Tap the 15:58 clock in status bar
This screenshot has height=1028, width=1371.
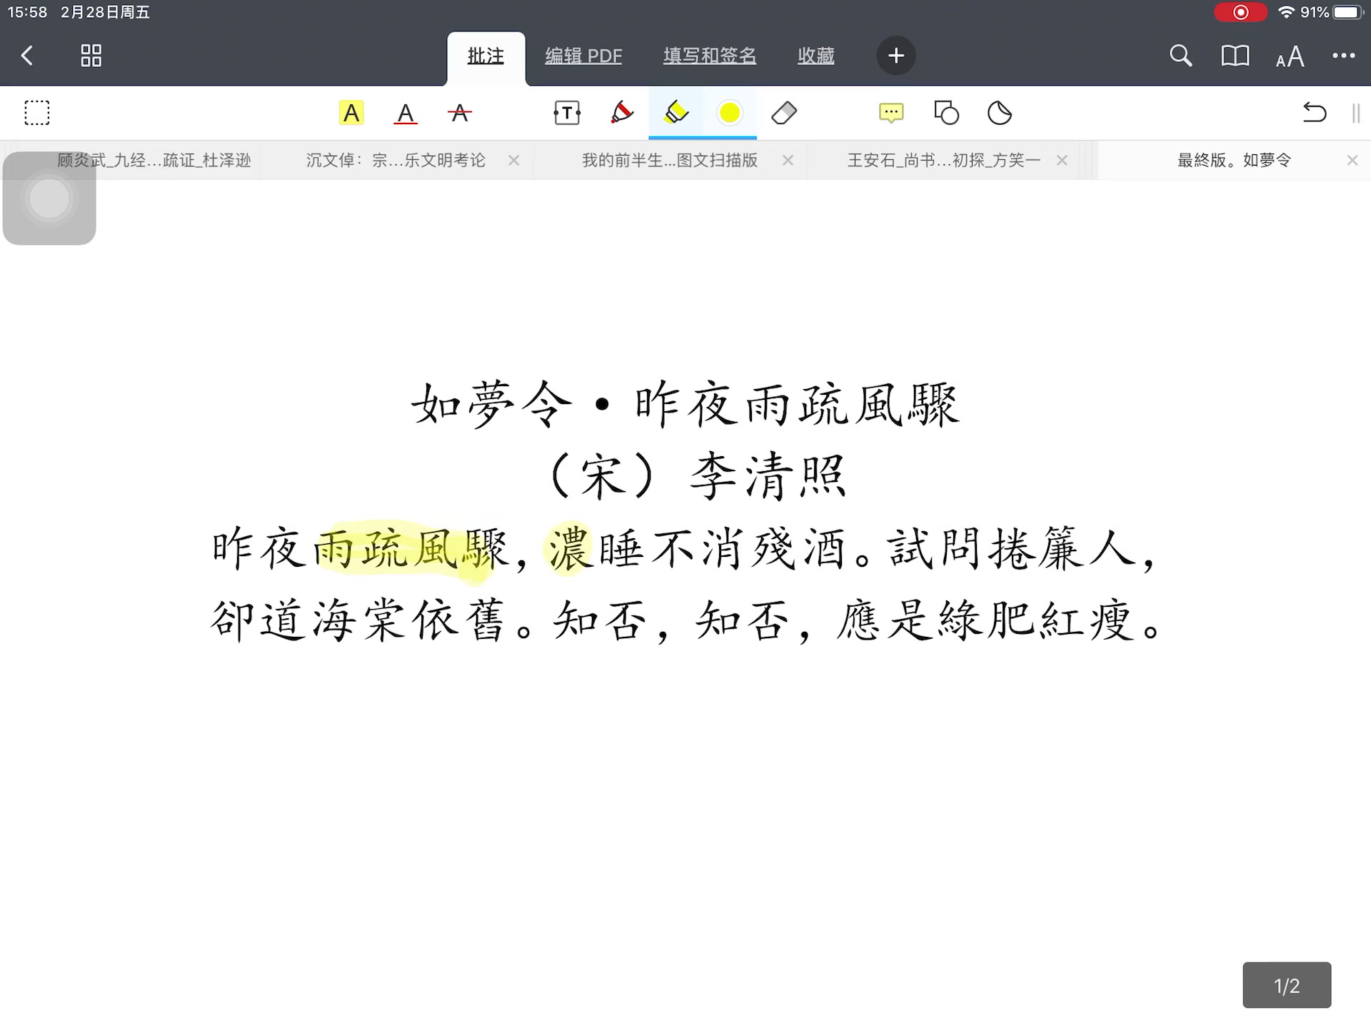tap(27, 12)
